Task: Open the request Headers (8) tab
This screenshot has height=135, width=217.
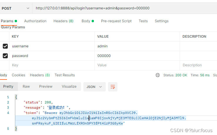Action: point(63,21)
